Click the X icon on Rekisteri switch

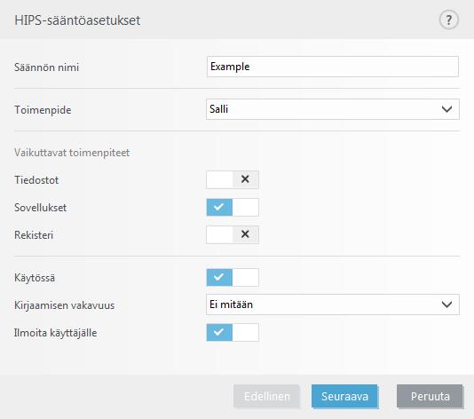[x=245, y=234]
